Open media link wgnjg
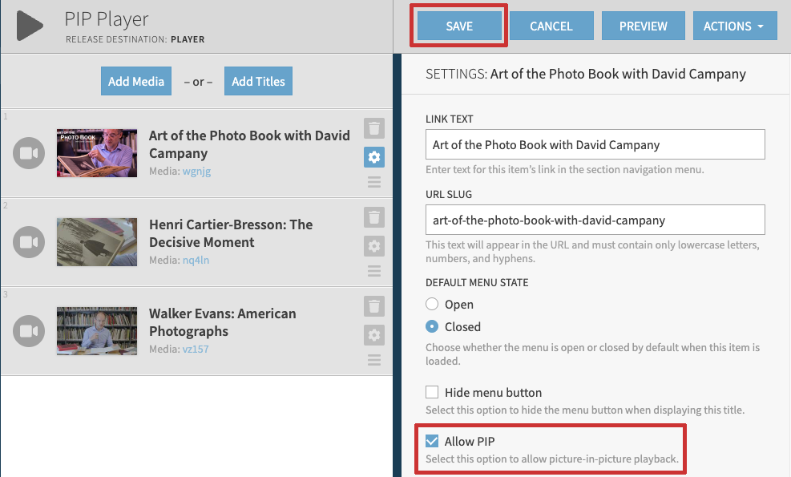The image size is (791, 477). click(x=196, y=172)
